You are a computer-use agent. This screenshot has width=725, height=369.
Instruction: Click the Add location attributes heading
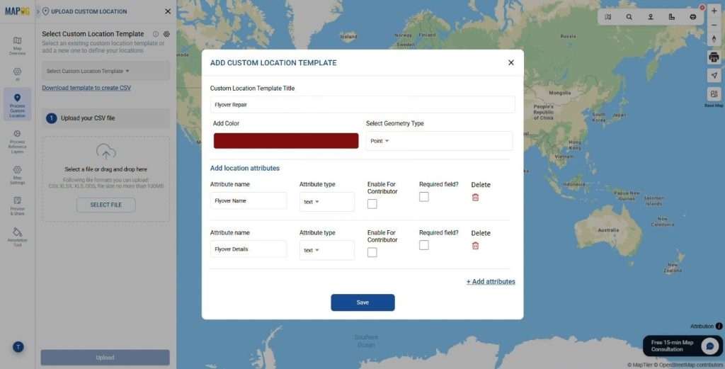(x=244, y=169)
